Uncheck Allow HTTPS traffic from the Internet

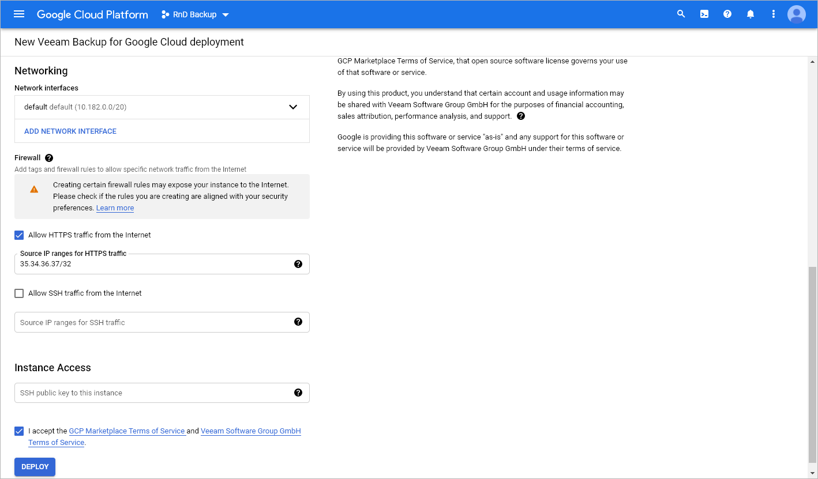point(19,235)
